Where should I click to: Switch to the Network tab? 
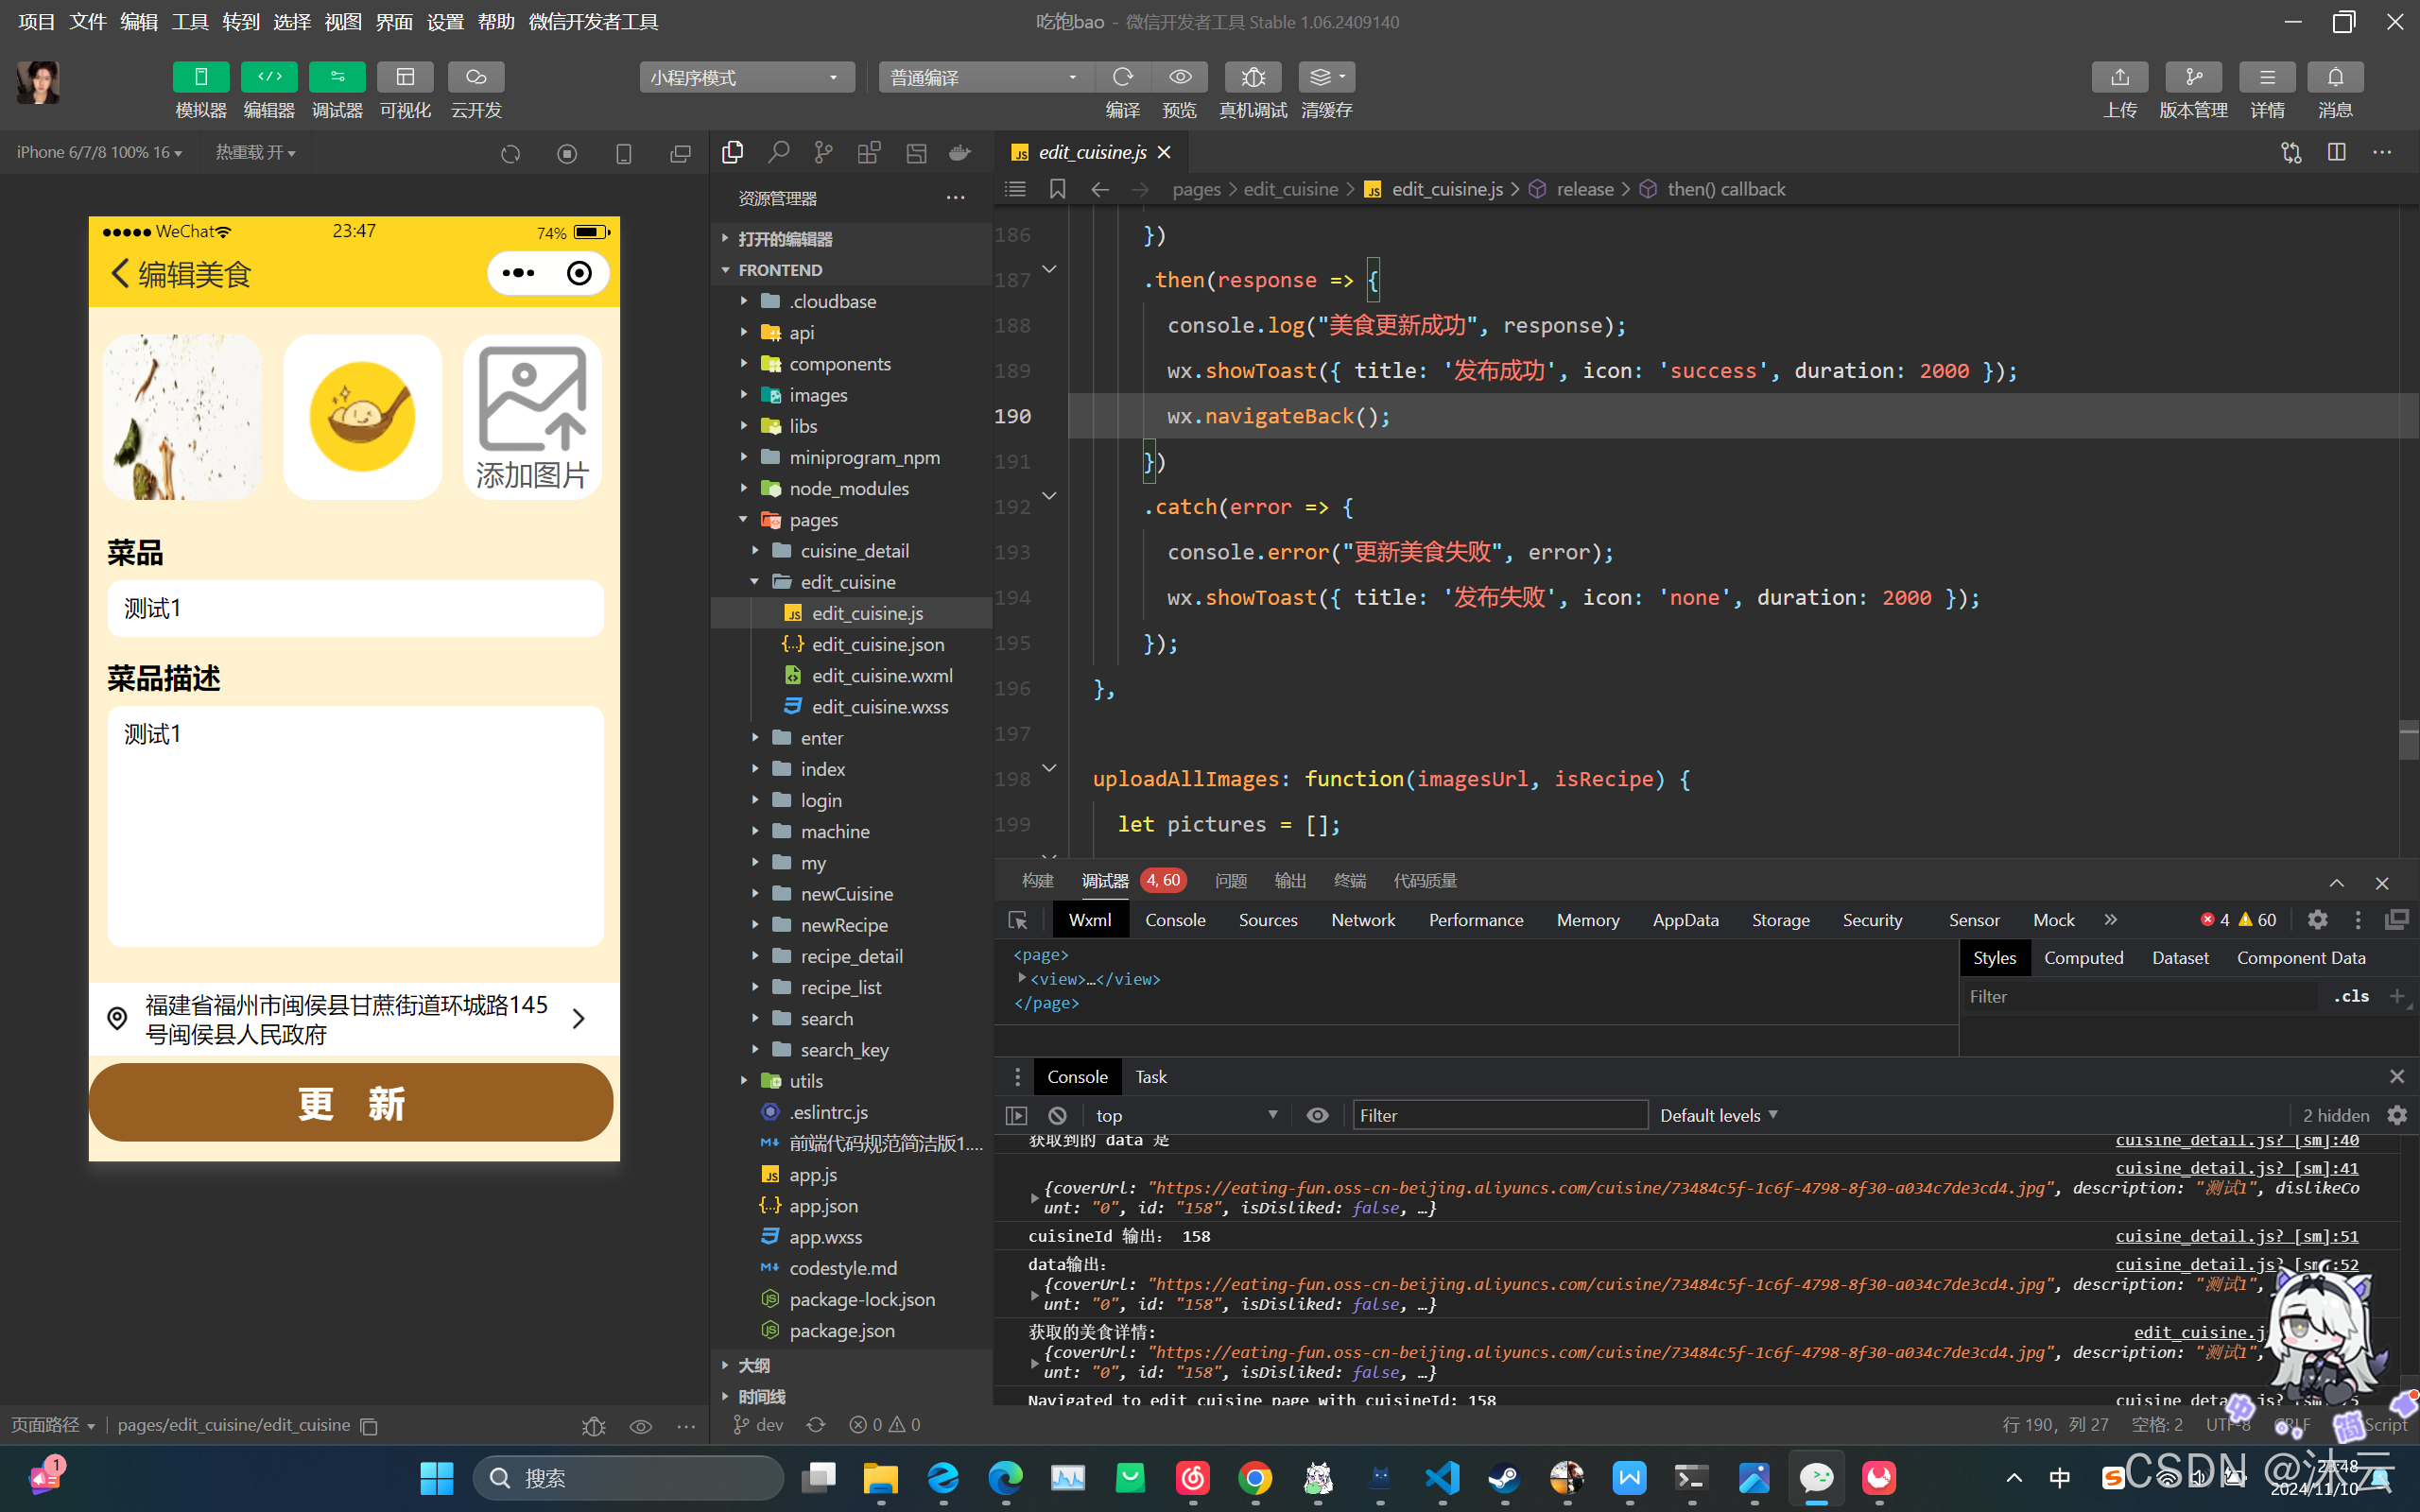coord(1362,920)
